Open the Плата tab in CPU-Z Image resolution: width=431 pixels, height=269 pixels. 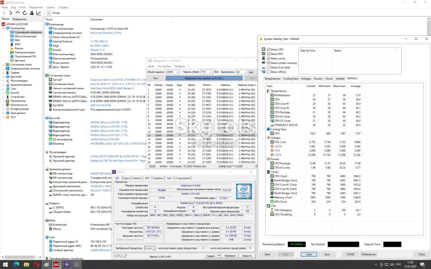click(x=126, y=178)
